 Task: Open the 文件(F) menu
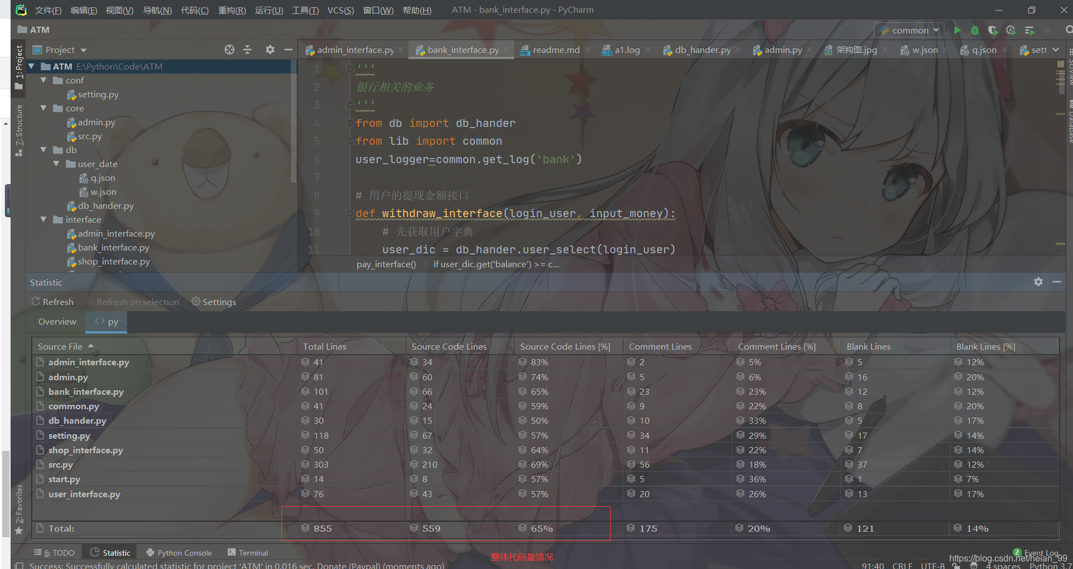click(48, 10)
